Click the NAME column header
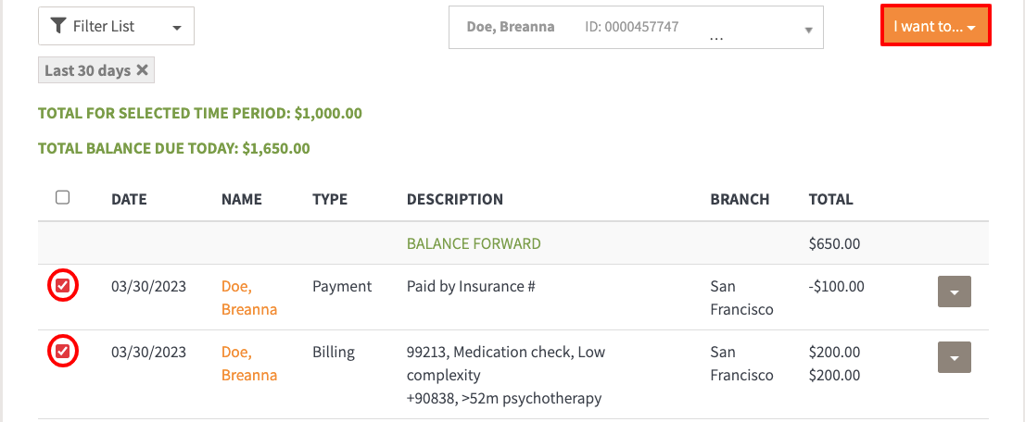The width and height of the screenshot is (1025, 422). 241,199
